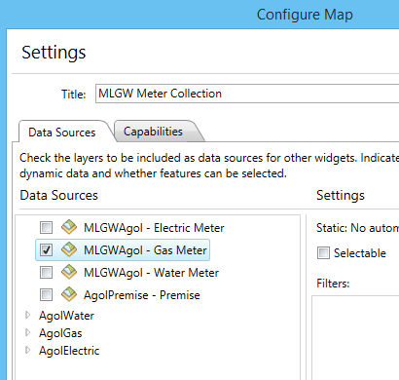Screen dimensions: 399x380
Task: Check the MLGWAgol - Water Meter checkbox
Action: [46, 272]
